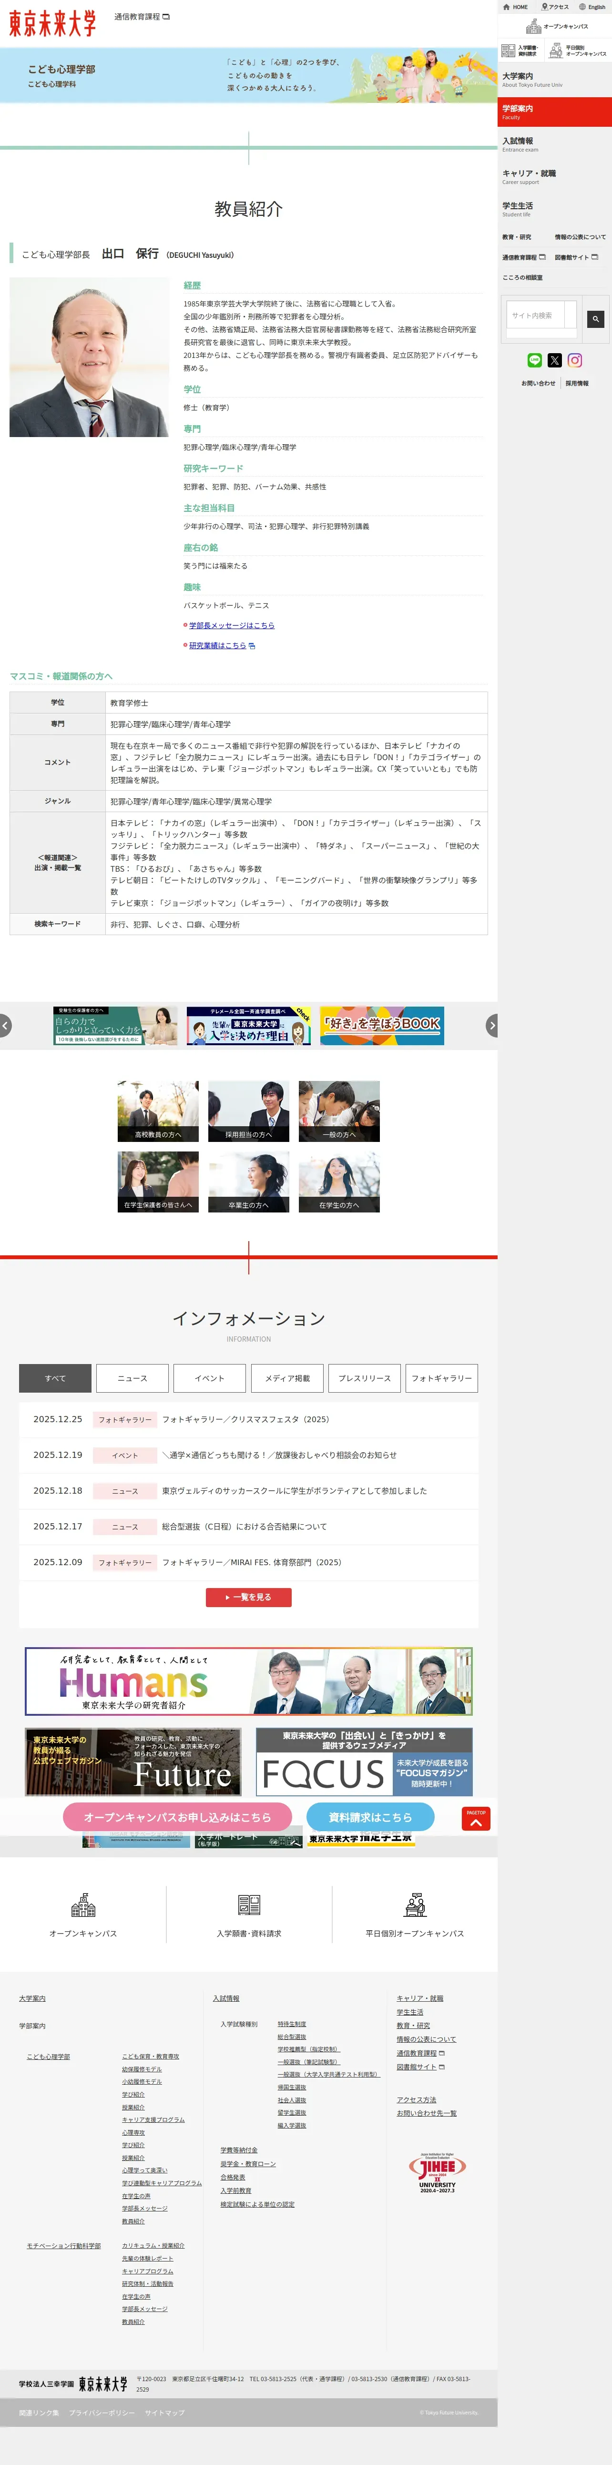Click the オープンキャンパス building icon in sidebar
Screen dimensions: 612x2465
(534, 27)
